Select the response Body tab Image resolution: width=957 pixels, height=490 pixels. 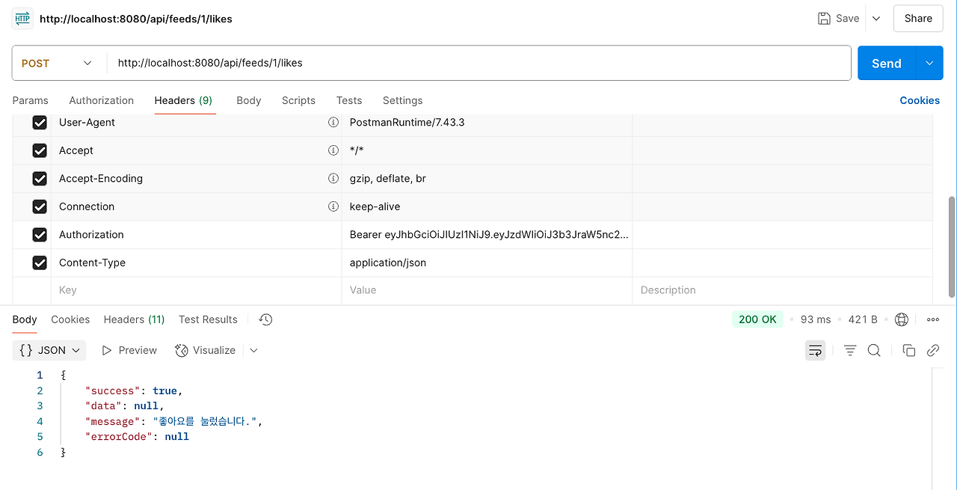pos(25,319)
